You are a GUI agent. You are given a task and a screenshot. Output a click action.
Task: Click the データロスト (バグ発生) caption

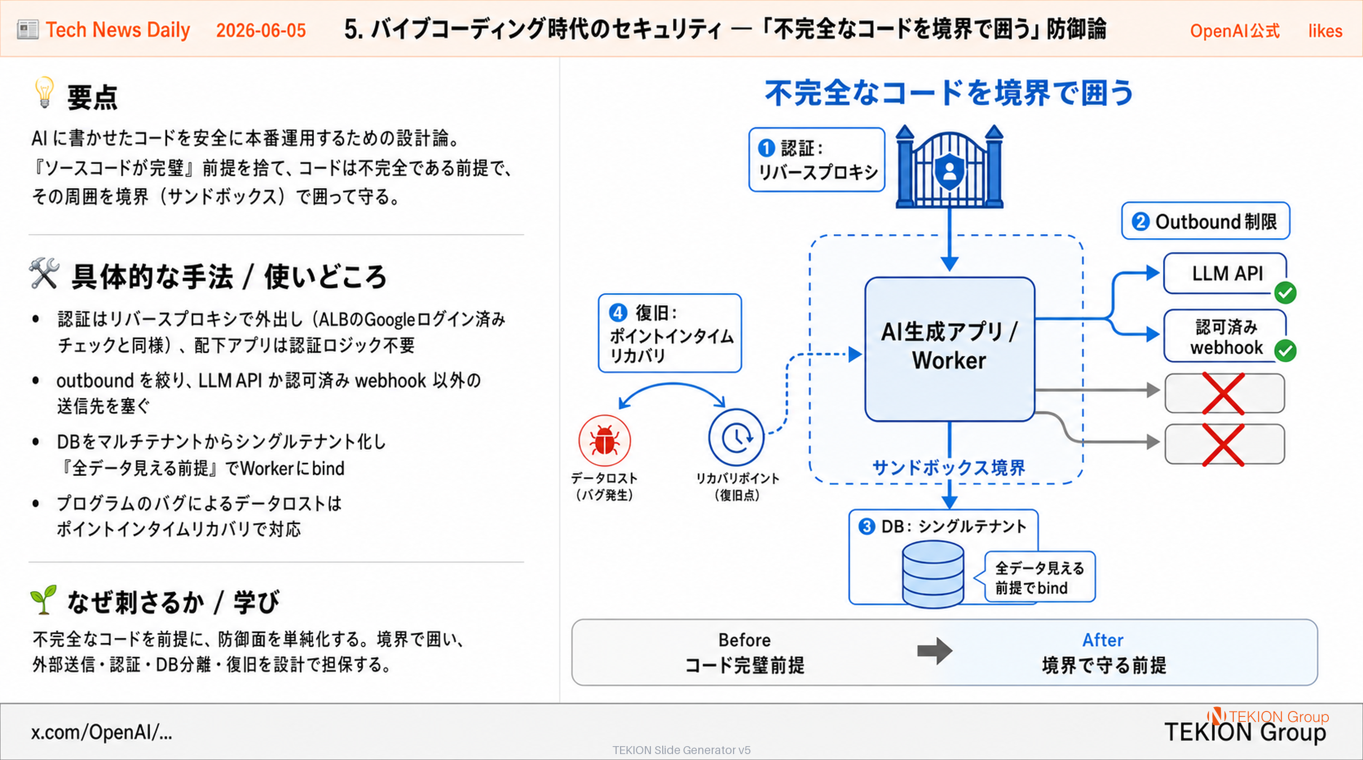[604, 486]
